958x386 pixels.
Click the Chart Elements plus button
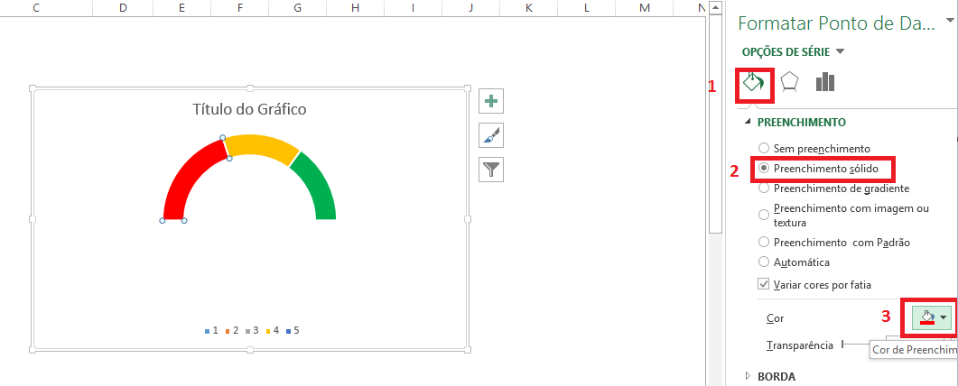coord(491,101)
